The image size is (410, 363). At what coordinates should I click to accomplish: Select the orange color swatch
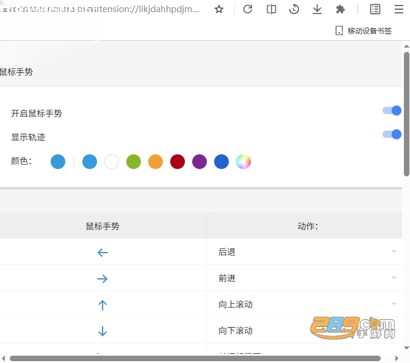[x=156, y=162]
